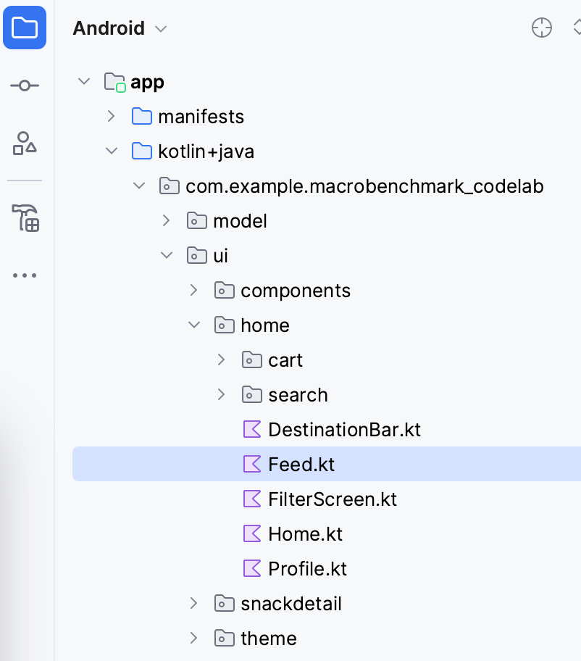Open the Build Variants tool window
The width and height of the screenshot is (581, 661).
tap(25, 217)
